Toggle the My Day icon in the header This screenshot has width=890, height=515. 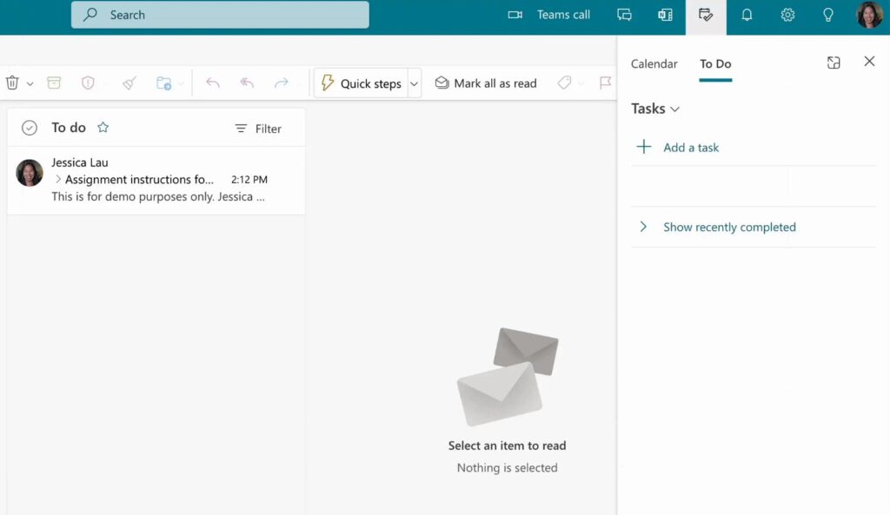click(x=706, y=15)
